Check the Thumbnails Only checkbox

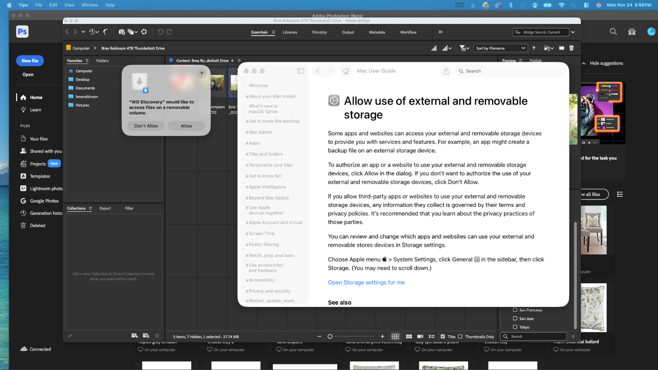(x=460, y=337)
